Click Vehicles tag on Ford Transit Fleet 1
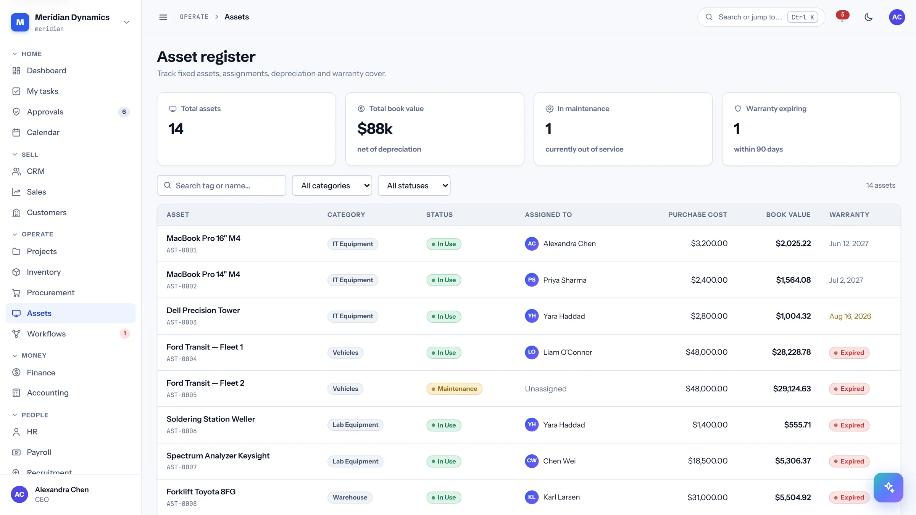The image size is (916, 515). point(345,352)
